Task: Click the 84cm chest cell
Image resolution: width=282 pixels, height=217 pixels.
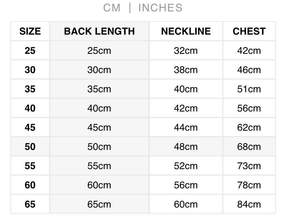Action: coord(249,204)
